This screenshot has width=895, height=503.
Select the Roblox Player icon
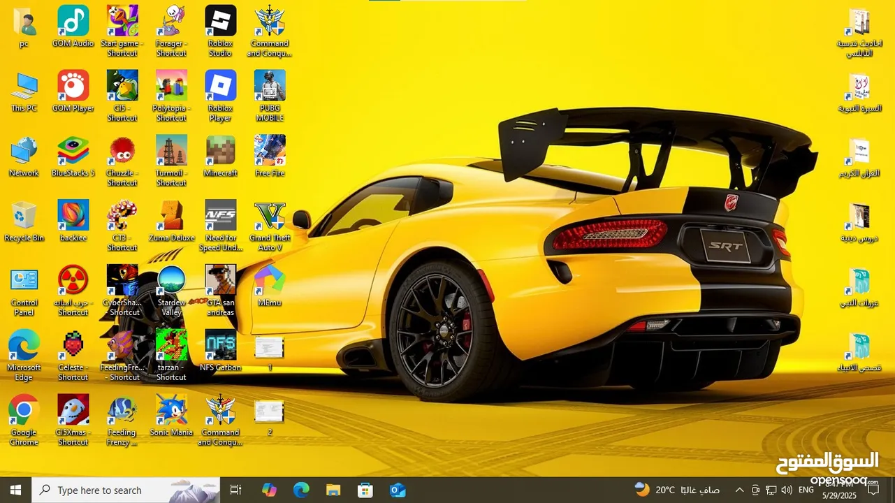[x=220, y=87]
